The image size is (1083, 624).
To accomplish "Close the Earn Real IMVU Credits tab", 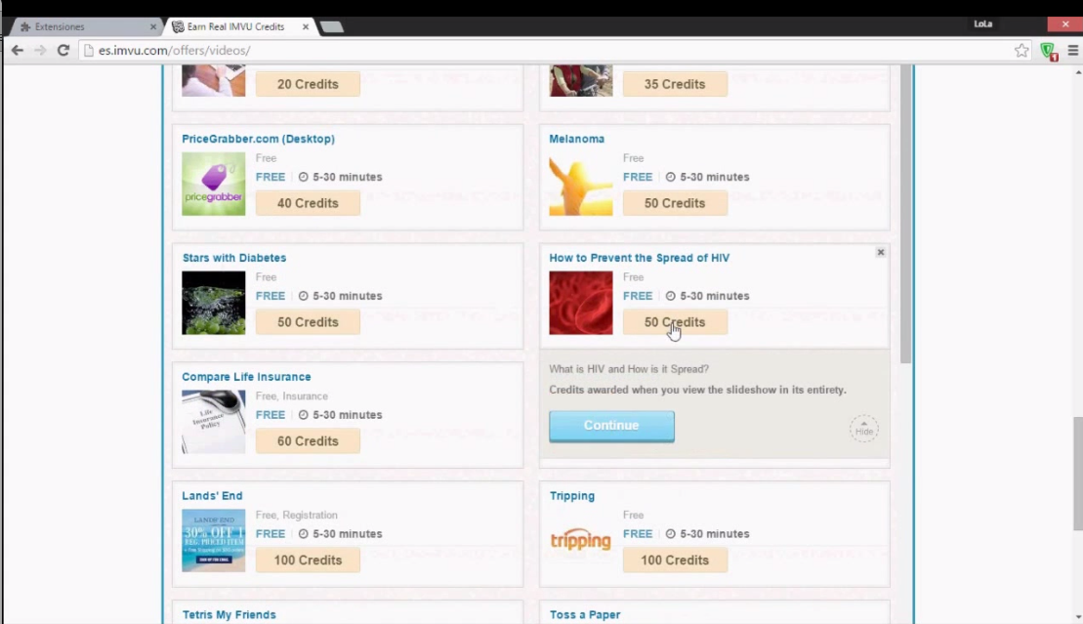I will coord(306,27).
